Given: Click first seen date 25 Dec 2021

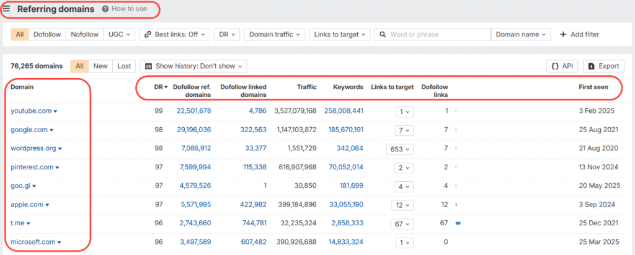Looking at the screenshot, I should (x=598, y=223).
